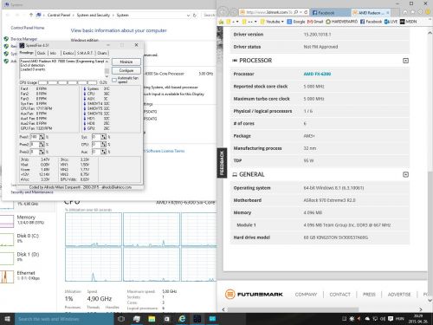The width and height of the screenshot is (433, 325).
Task: Open Internet Explorer tools gear menu
Action: tap(421, 12)
